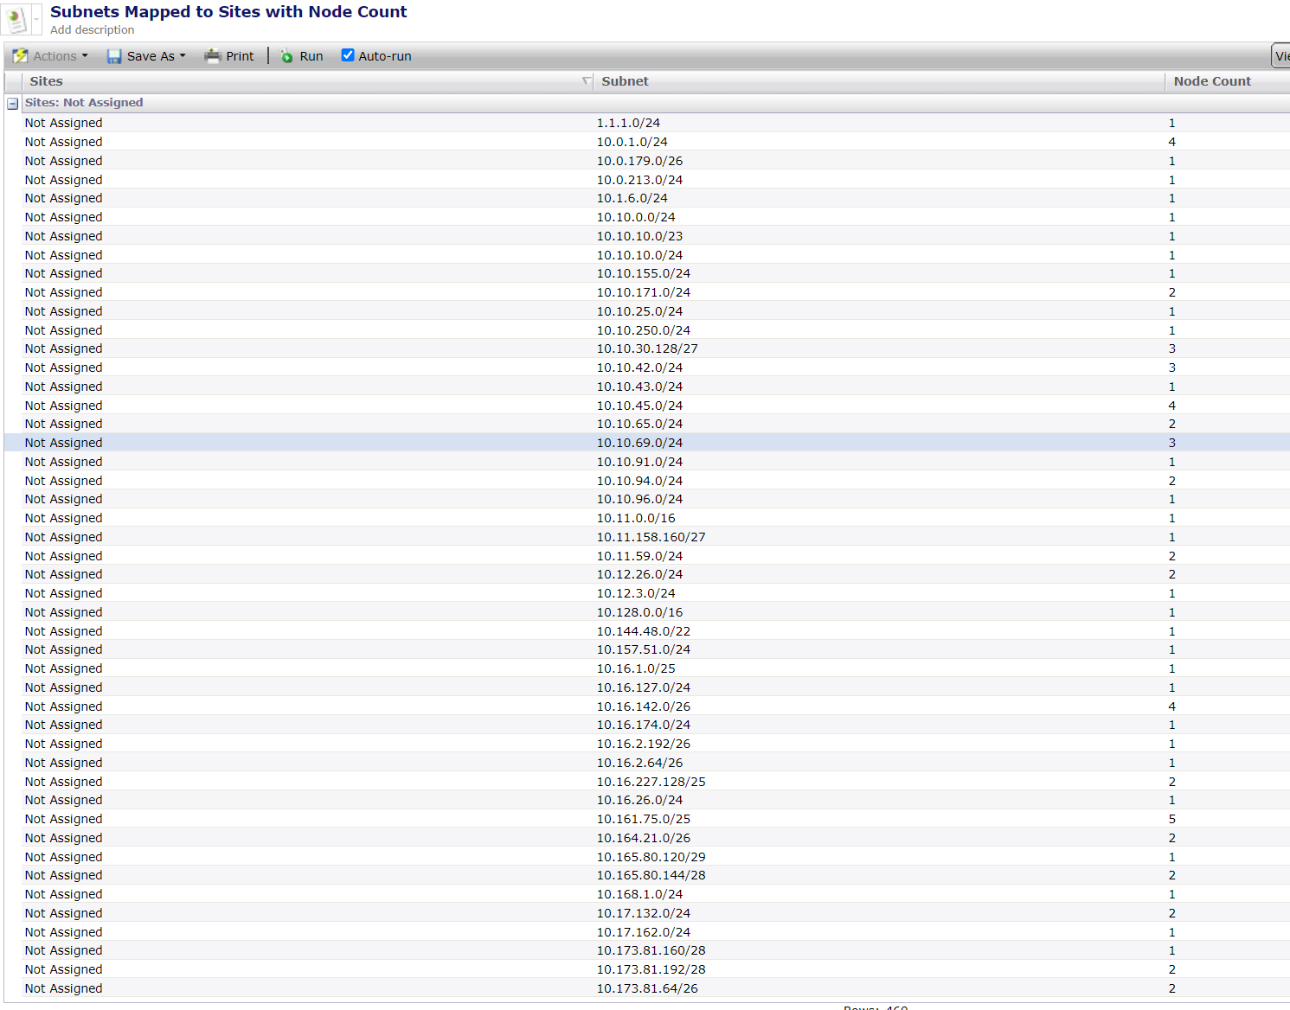The image size is (1290, 1010).
Task: Select subnet 10.10.171.0/24
Action: 644,292
